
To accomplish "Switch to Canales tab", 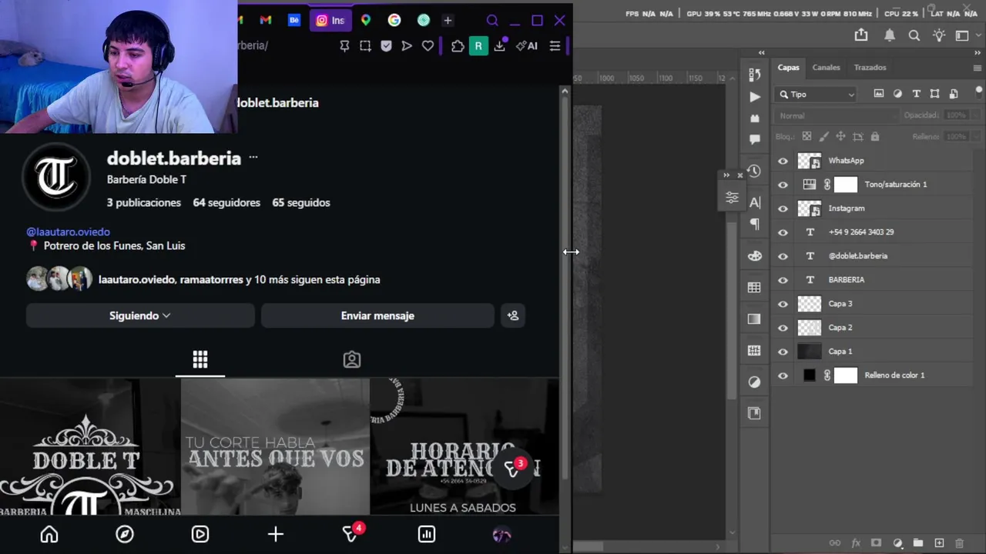I will point(826,68).
